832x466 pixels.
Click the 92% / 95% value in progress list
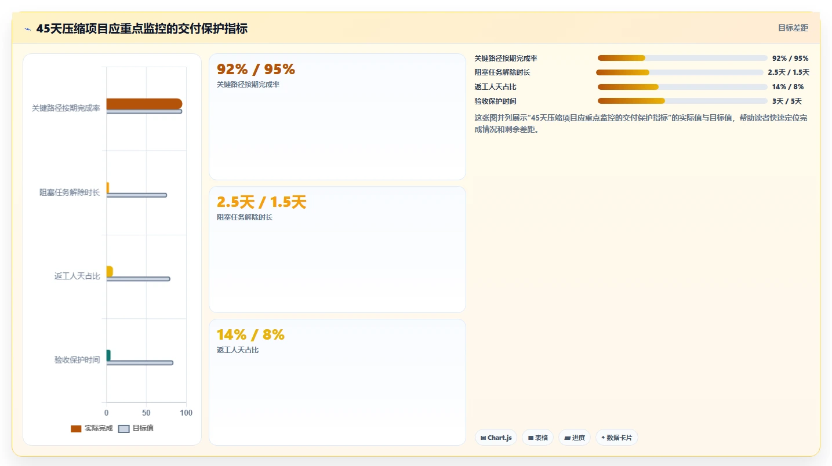(790, 59)
